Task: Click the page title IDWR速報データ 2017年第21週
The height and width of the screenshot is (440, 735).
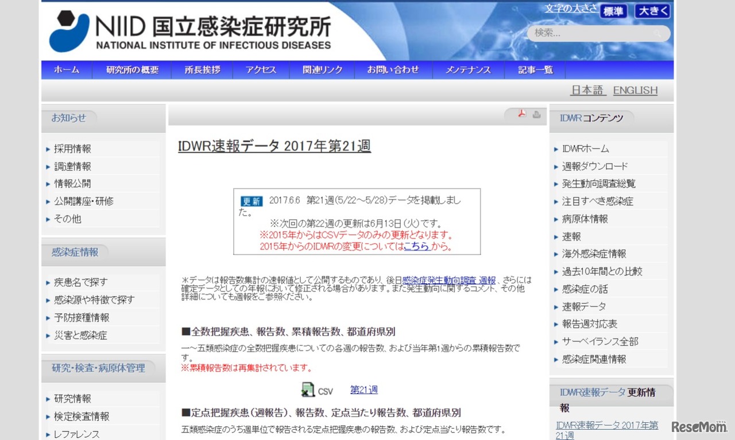Action: point(274,146)
